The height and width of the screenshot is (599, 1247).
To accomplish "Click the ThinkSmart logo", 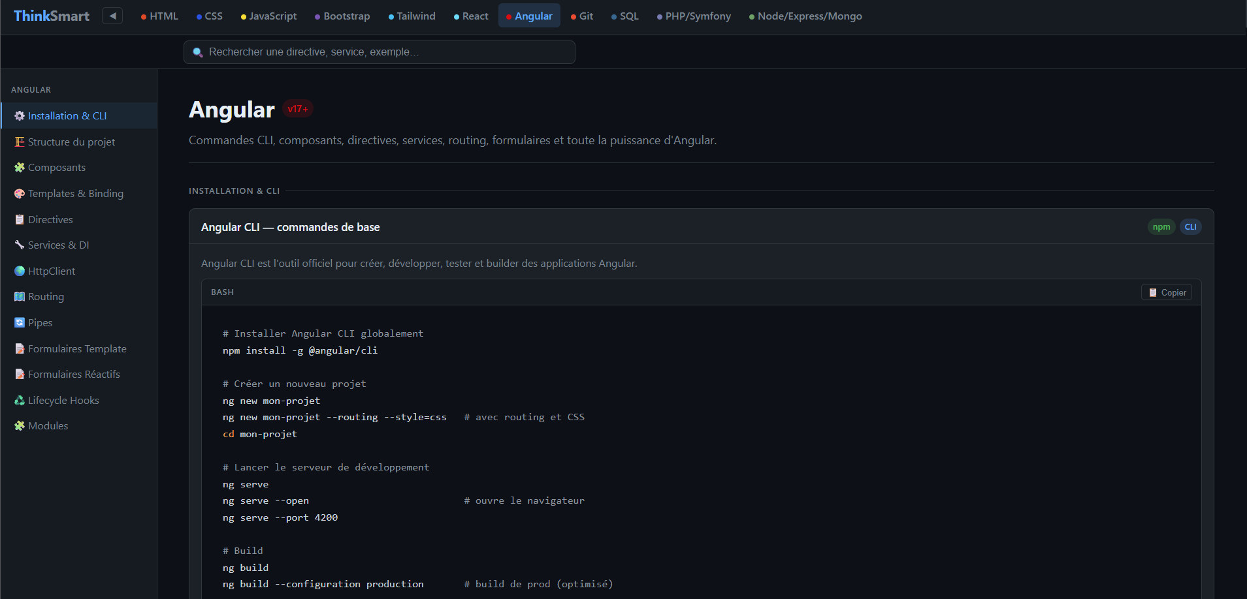I will (x=52, y=16).
